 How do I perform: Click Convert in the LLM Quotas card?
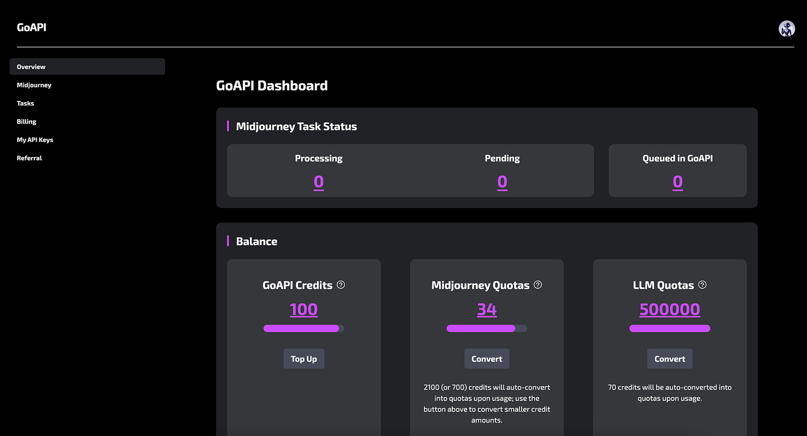pyautogui.click(x=670, y=358)
